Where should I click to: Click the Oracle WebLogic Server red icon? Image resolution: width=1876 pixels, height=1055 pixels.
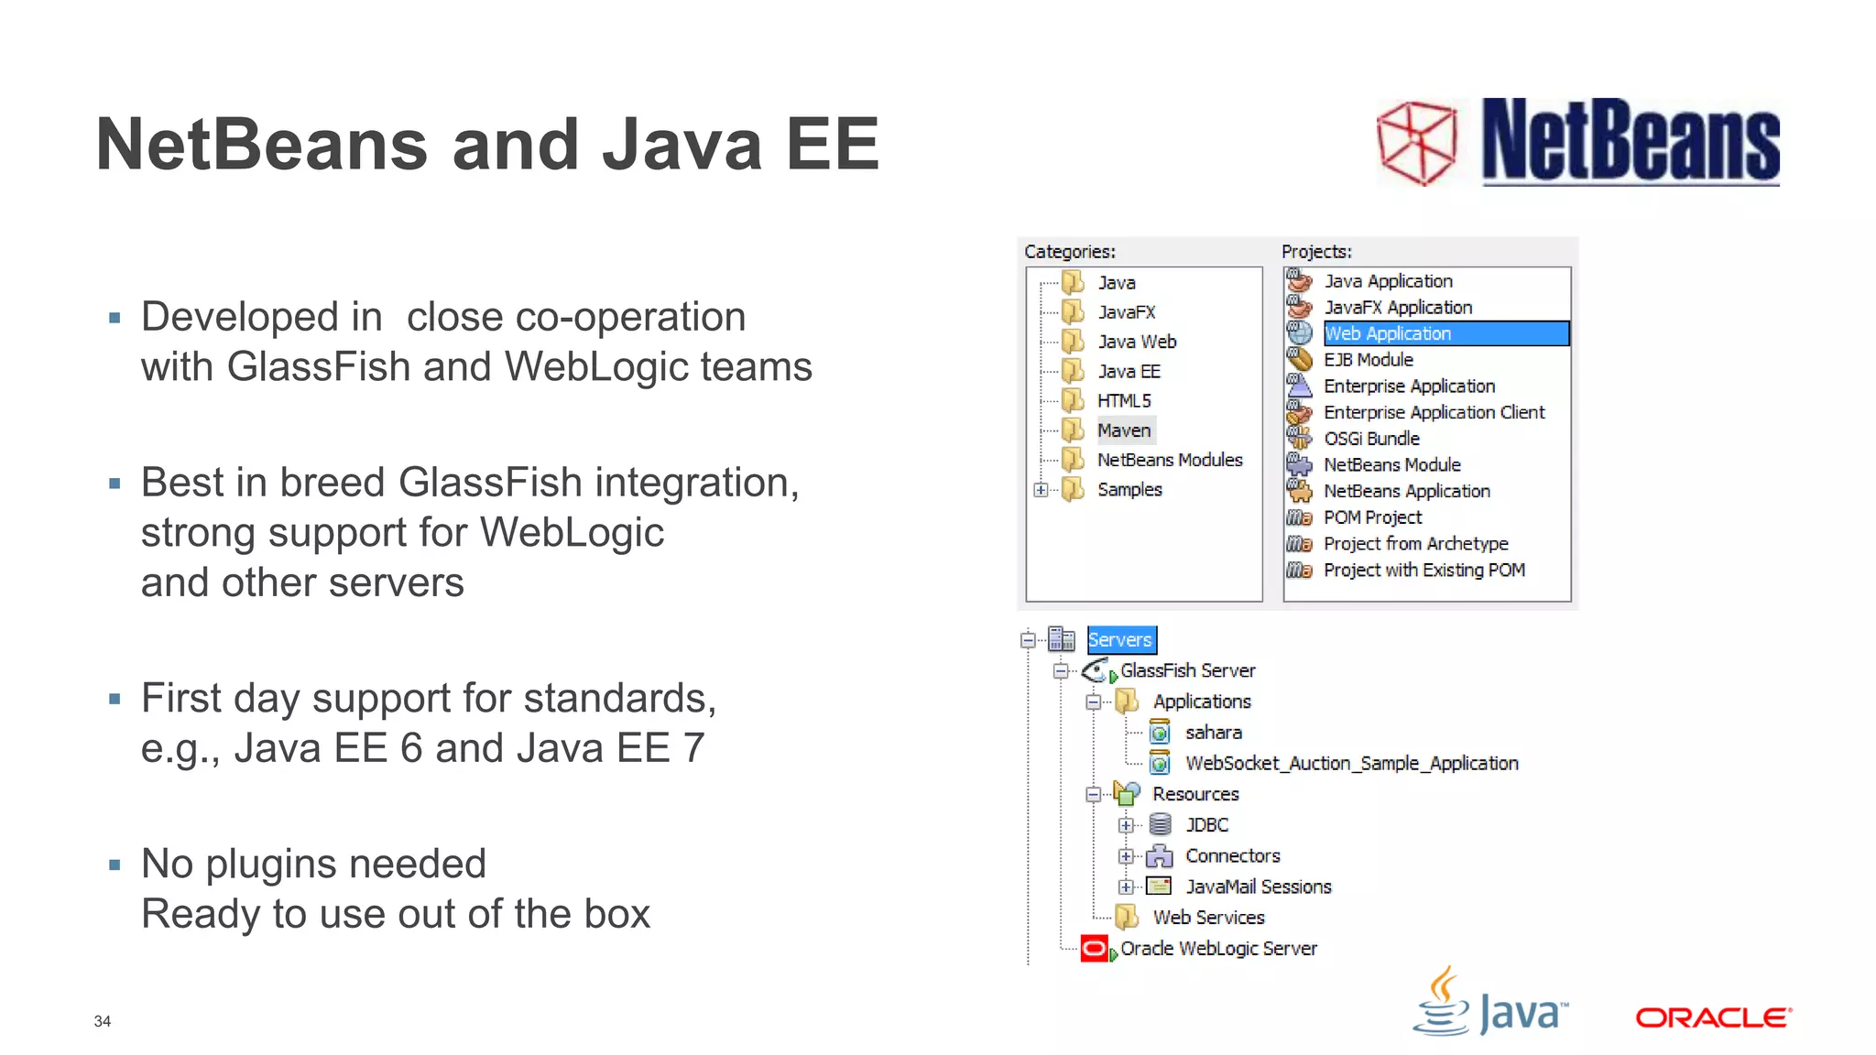coord(1097,949)
